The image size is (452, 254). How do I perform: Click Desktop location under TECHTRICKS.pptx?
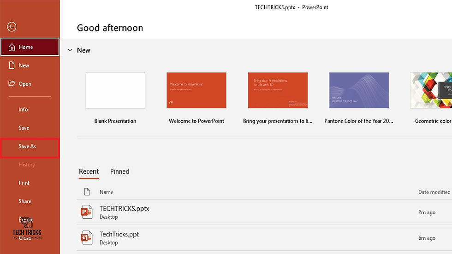[x=109, y=217]
